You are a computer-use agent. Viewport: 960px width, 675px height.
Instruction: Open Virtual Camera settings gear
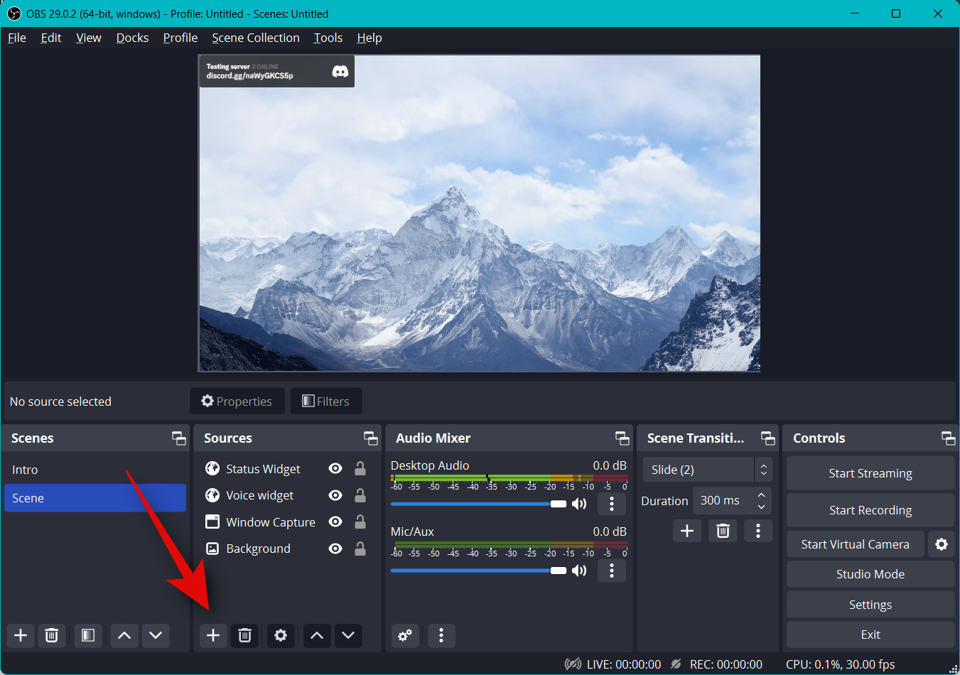click(942, 544)
